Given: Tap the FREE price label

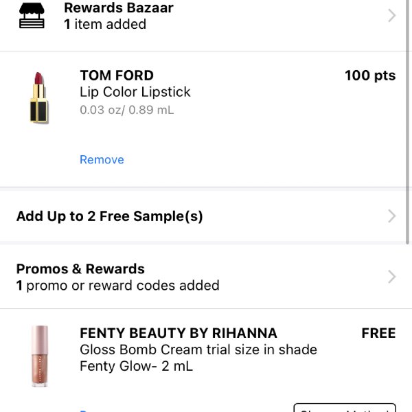Looking at the screenshot, I should (378, 333).
